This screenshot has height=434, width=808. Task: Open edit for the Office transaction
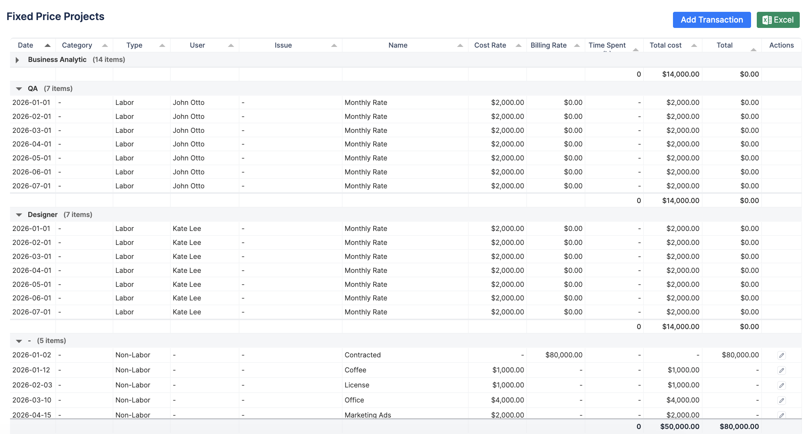pos(781,400)
